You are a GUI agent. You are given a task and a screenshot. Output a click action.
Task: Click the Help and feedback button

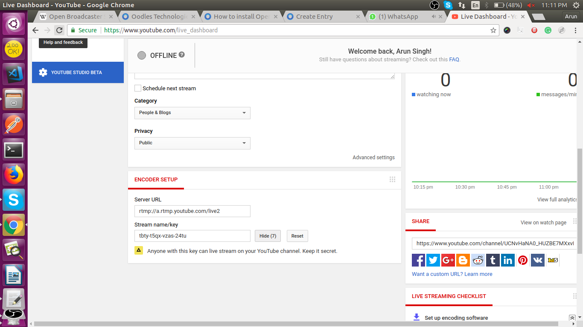point(63,42)
